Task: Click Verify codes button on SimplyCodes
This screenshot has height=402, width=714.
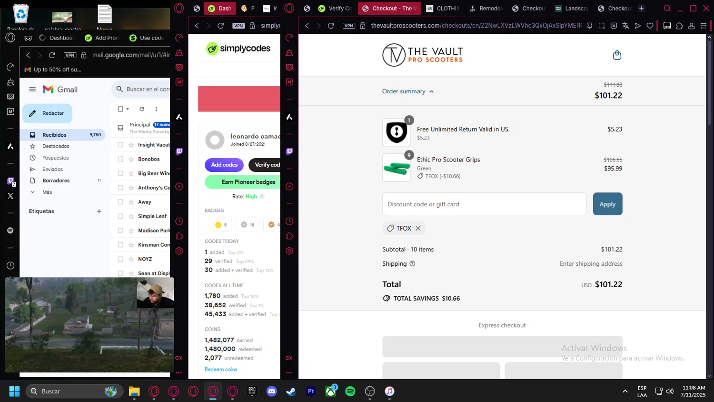Action: [x=265, y=165]
